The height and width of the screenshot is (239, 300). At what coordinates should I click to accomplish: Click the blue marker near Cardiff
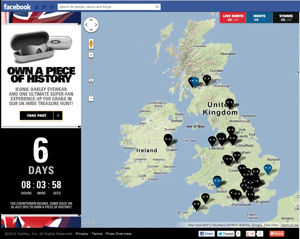click(217, 182)
